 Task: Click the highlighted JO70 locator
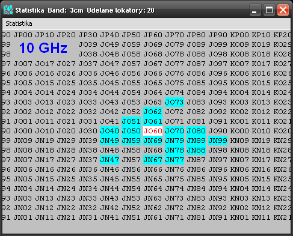[174, 131]
